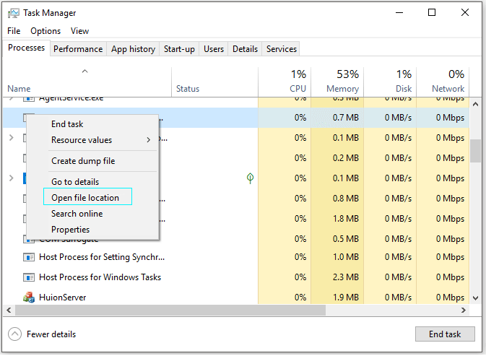
Task: Click the Host Process for Setting Synchr icon
Action: click(29, 257)
